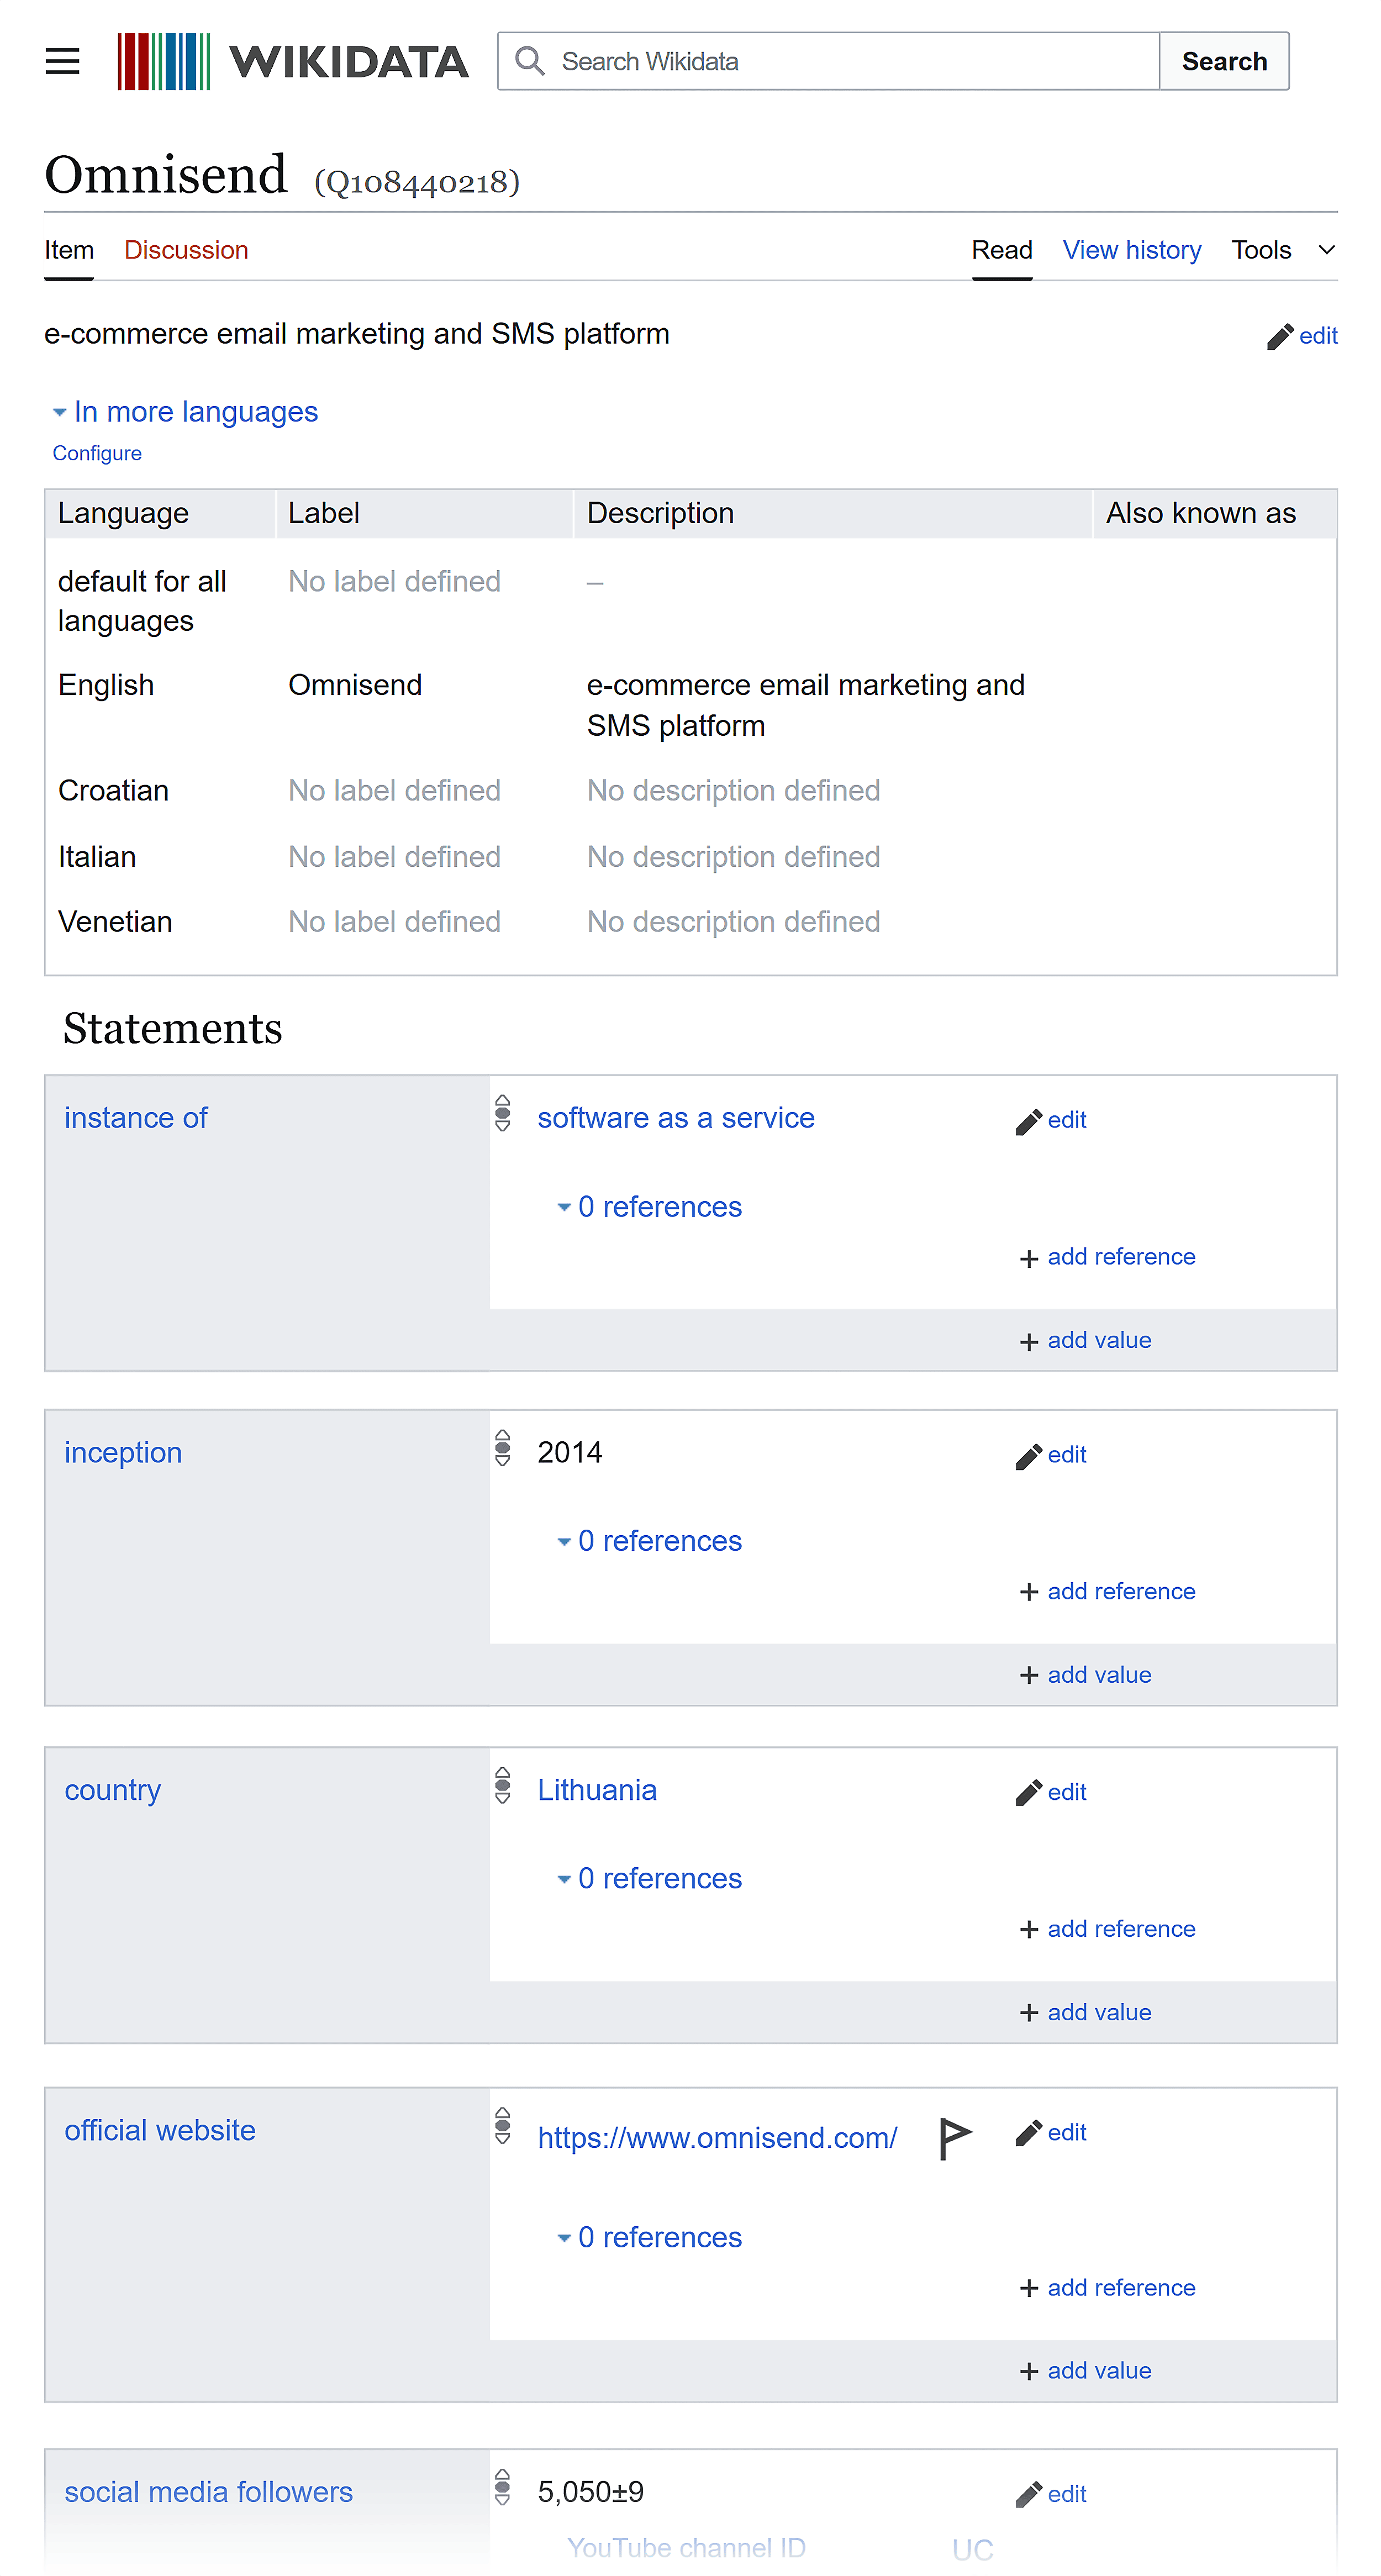Switch to the Discussion tab

(x=186, y=250)
